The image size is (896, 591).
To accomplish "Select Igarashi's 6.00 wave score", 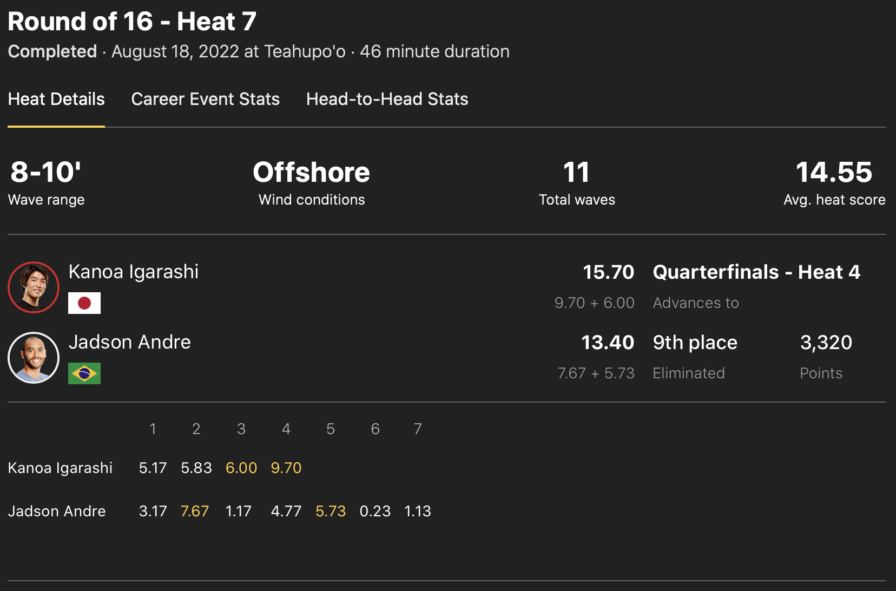I will pos(241,468).
